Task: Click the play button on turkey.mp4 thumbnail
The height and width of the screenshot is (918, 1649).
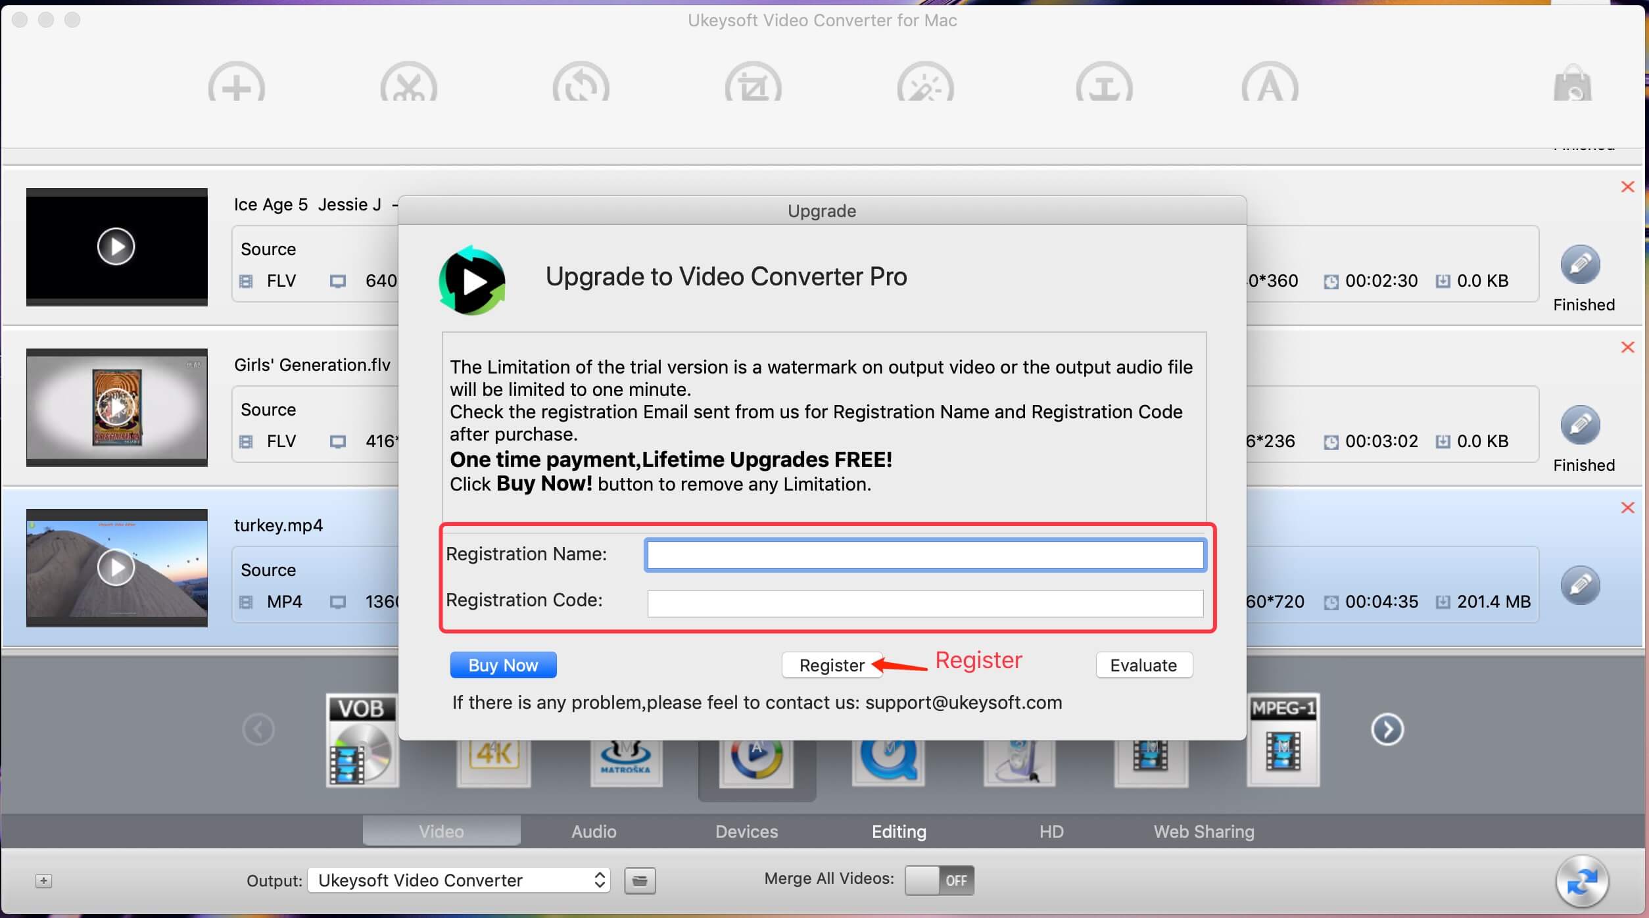Action: click(x=113, y=566)
